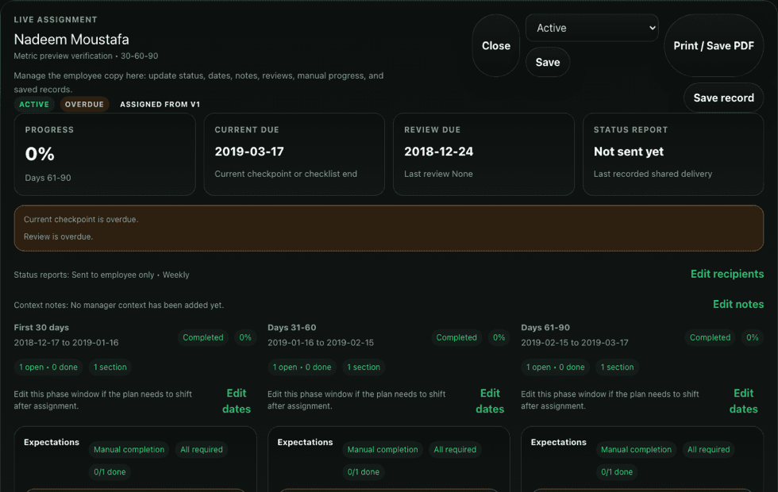Screen dimensions: 778x492
Task: Open the Active status dropdown
Action: (592, 28)
